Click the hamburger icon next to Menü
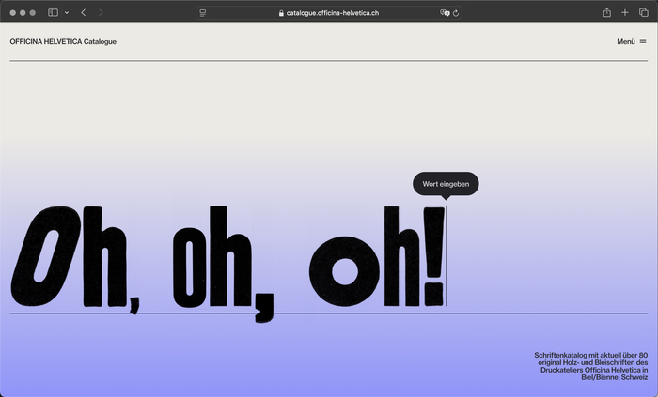658x397 pixels. pyautogui.click(x=643, y=41)
